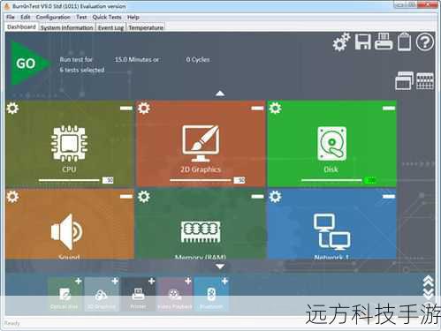Click the Printer tile icon
The height and width of the screenshot is (331, 441).
[138, 294]
